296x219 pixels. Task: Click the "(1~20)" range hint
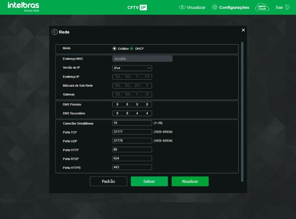tap(158, 123)
